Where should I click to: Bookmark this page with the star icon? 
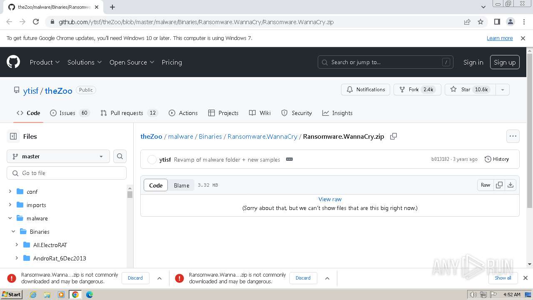pos(481,22)
